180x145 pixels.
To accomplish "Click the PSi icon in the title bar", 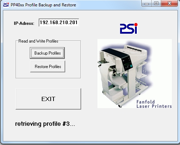I will coord(6,5).
